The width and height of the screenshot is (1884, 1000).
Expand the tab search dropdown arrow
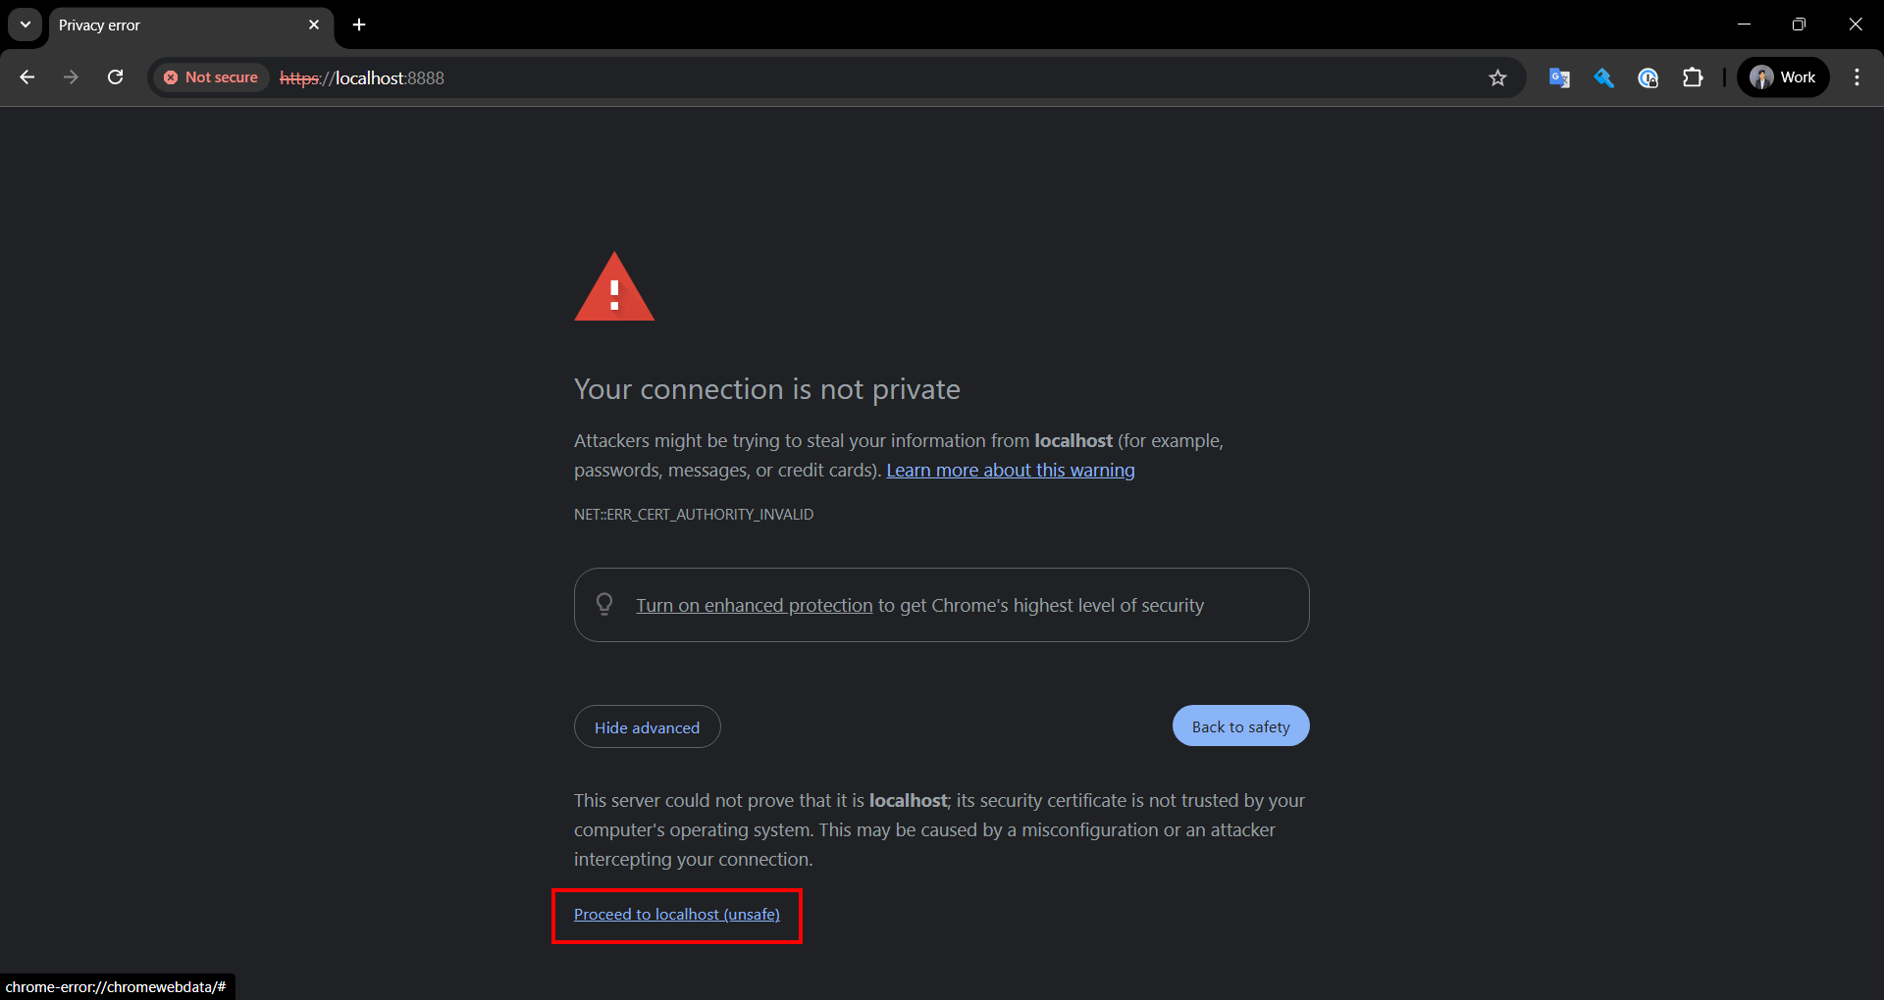point(25,25)
